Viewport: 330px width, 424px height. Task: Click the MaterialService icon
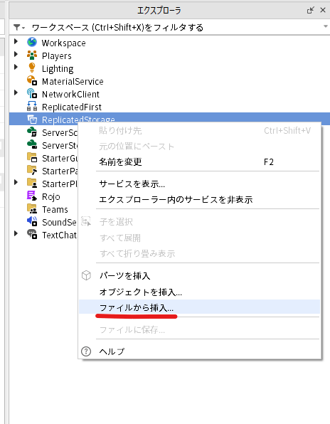[x=32, y=81]
